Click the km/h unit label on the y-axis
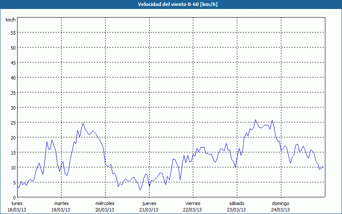 (x=10, y=20)
